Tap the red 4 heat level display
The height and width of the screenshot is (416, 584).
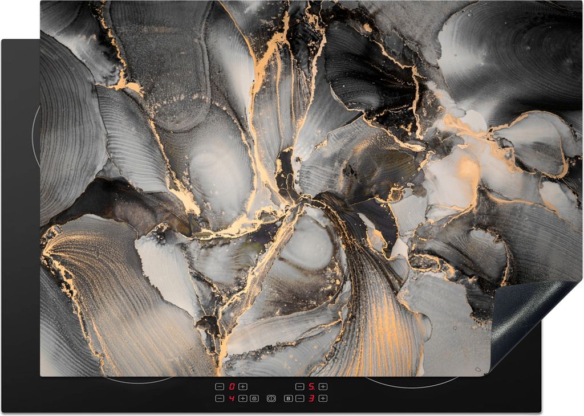[x=232, y=398]
